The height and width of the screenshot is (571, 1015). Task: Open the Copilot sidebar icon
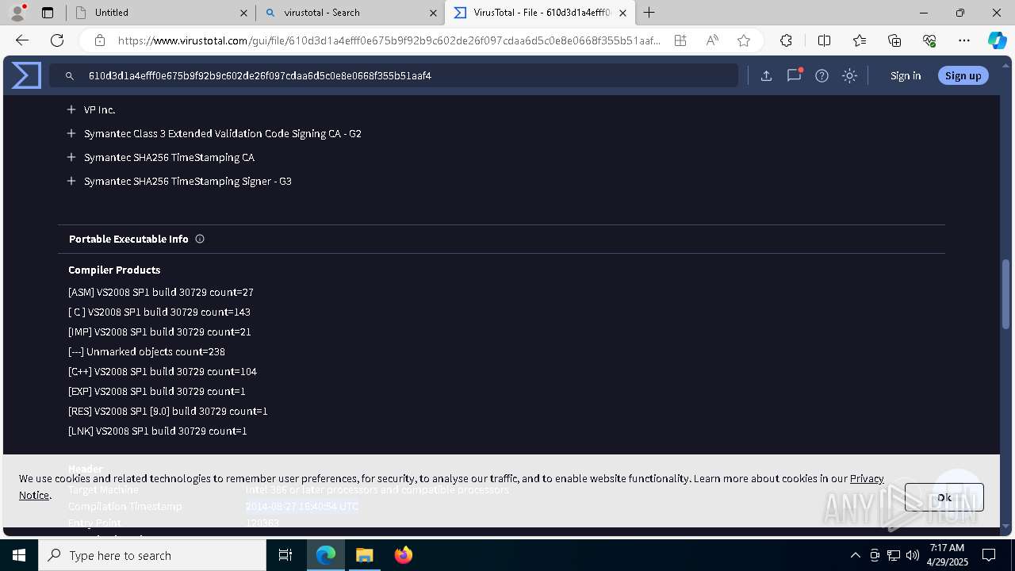(x=997, y=40)
